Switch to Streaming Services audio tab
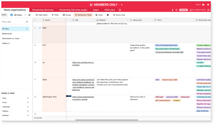Viewport: 215px width, 125px height. (x=73, y=10)
